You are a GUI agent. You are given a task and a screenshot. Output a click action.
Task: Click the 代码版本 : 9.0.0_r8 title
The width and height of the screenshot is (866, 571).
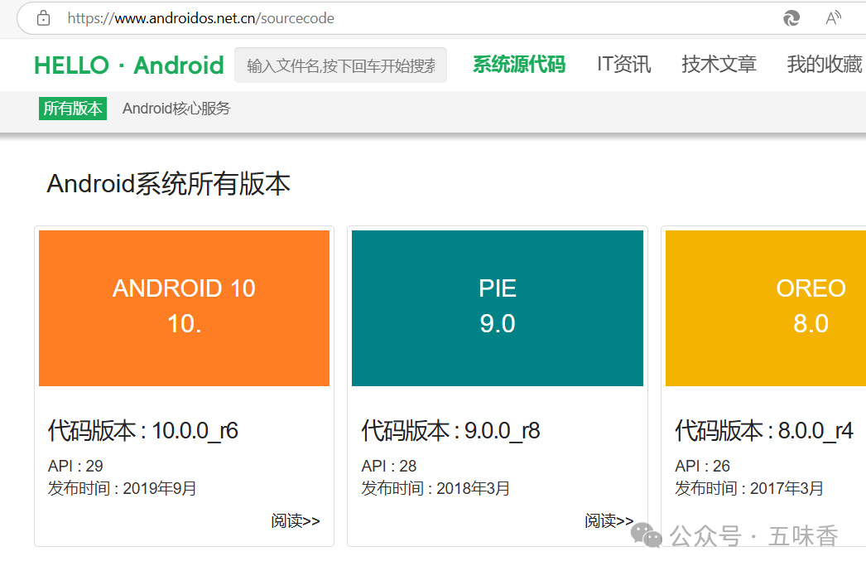[x=450, y=431]
